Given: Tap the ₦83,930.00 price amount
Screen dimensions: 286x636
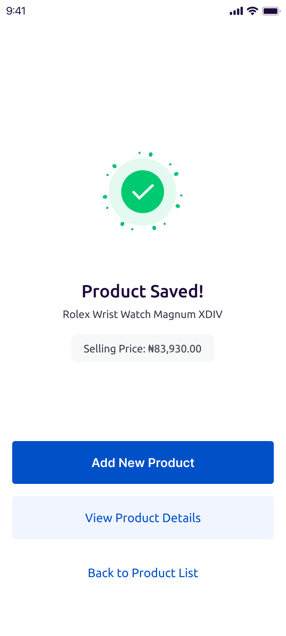Looking at the screenshot, I should pyautogui.click(x=175, y=349).
